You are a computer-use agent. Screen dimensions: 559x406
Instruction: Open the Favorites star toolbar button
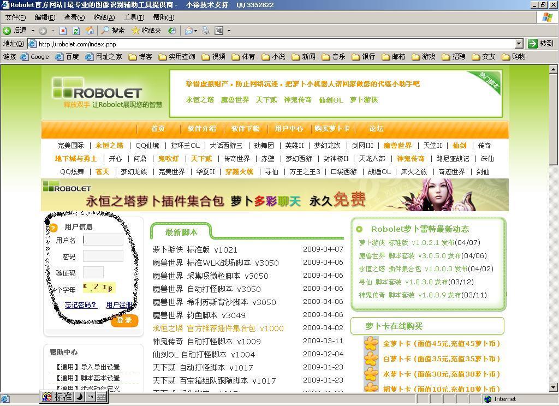tap(146, 31)
